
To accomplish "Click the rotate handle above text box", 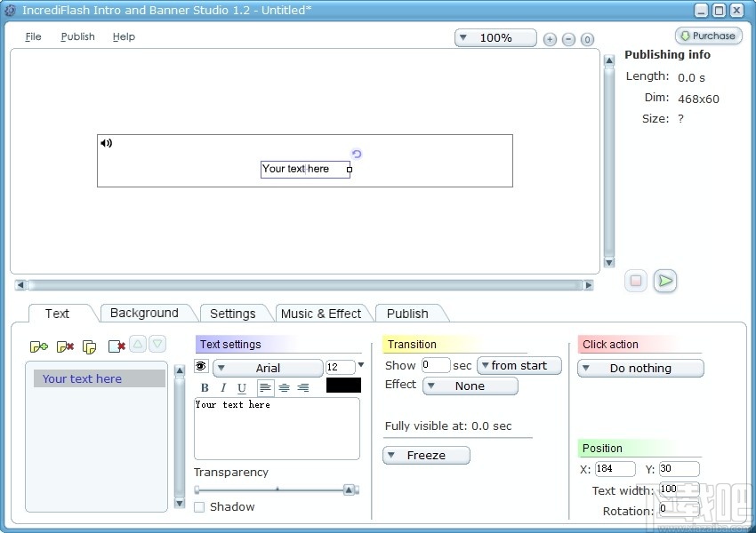I will (x=357, y=154).
